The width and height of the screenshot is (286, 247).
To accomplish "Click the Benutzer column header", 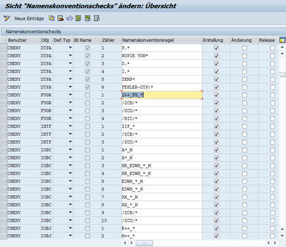I will (24, 40).
